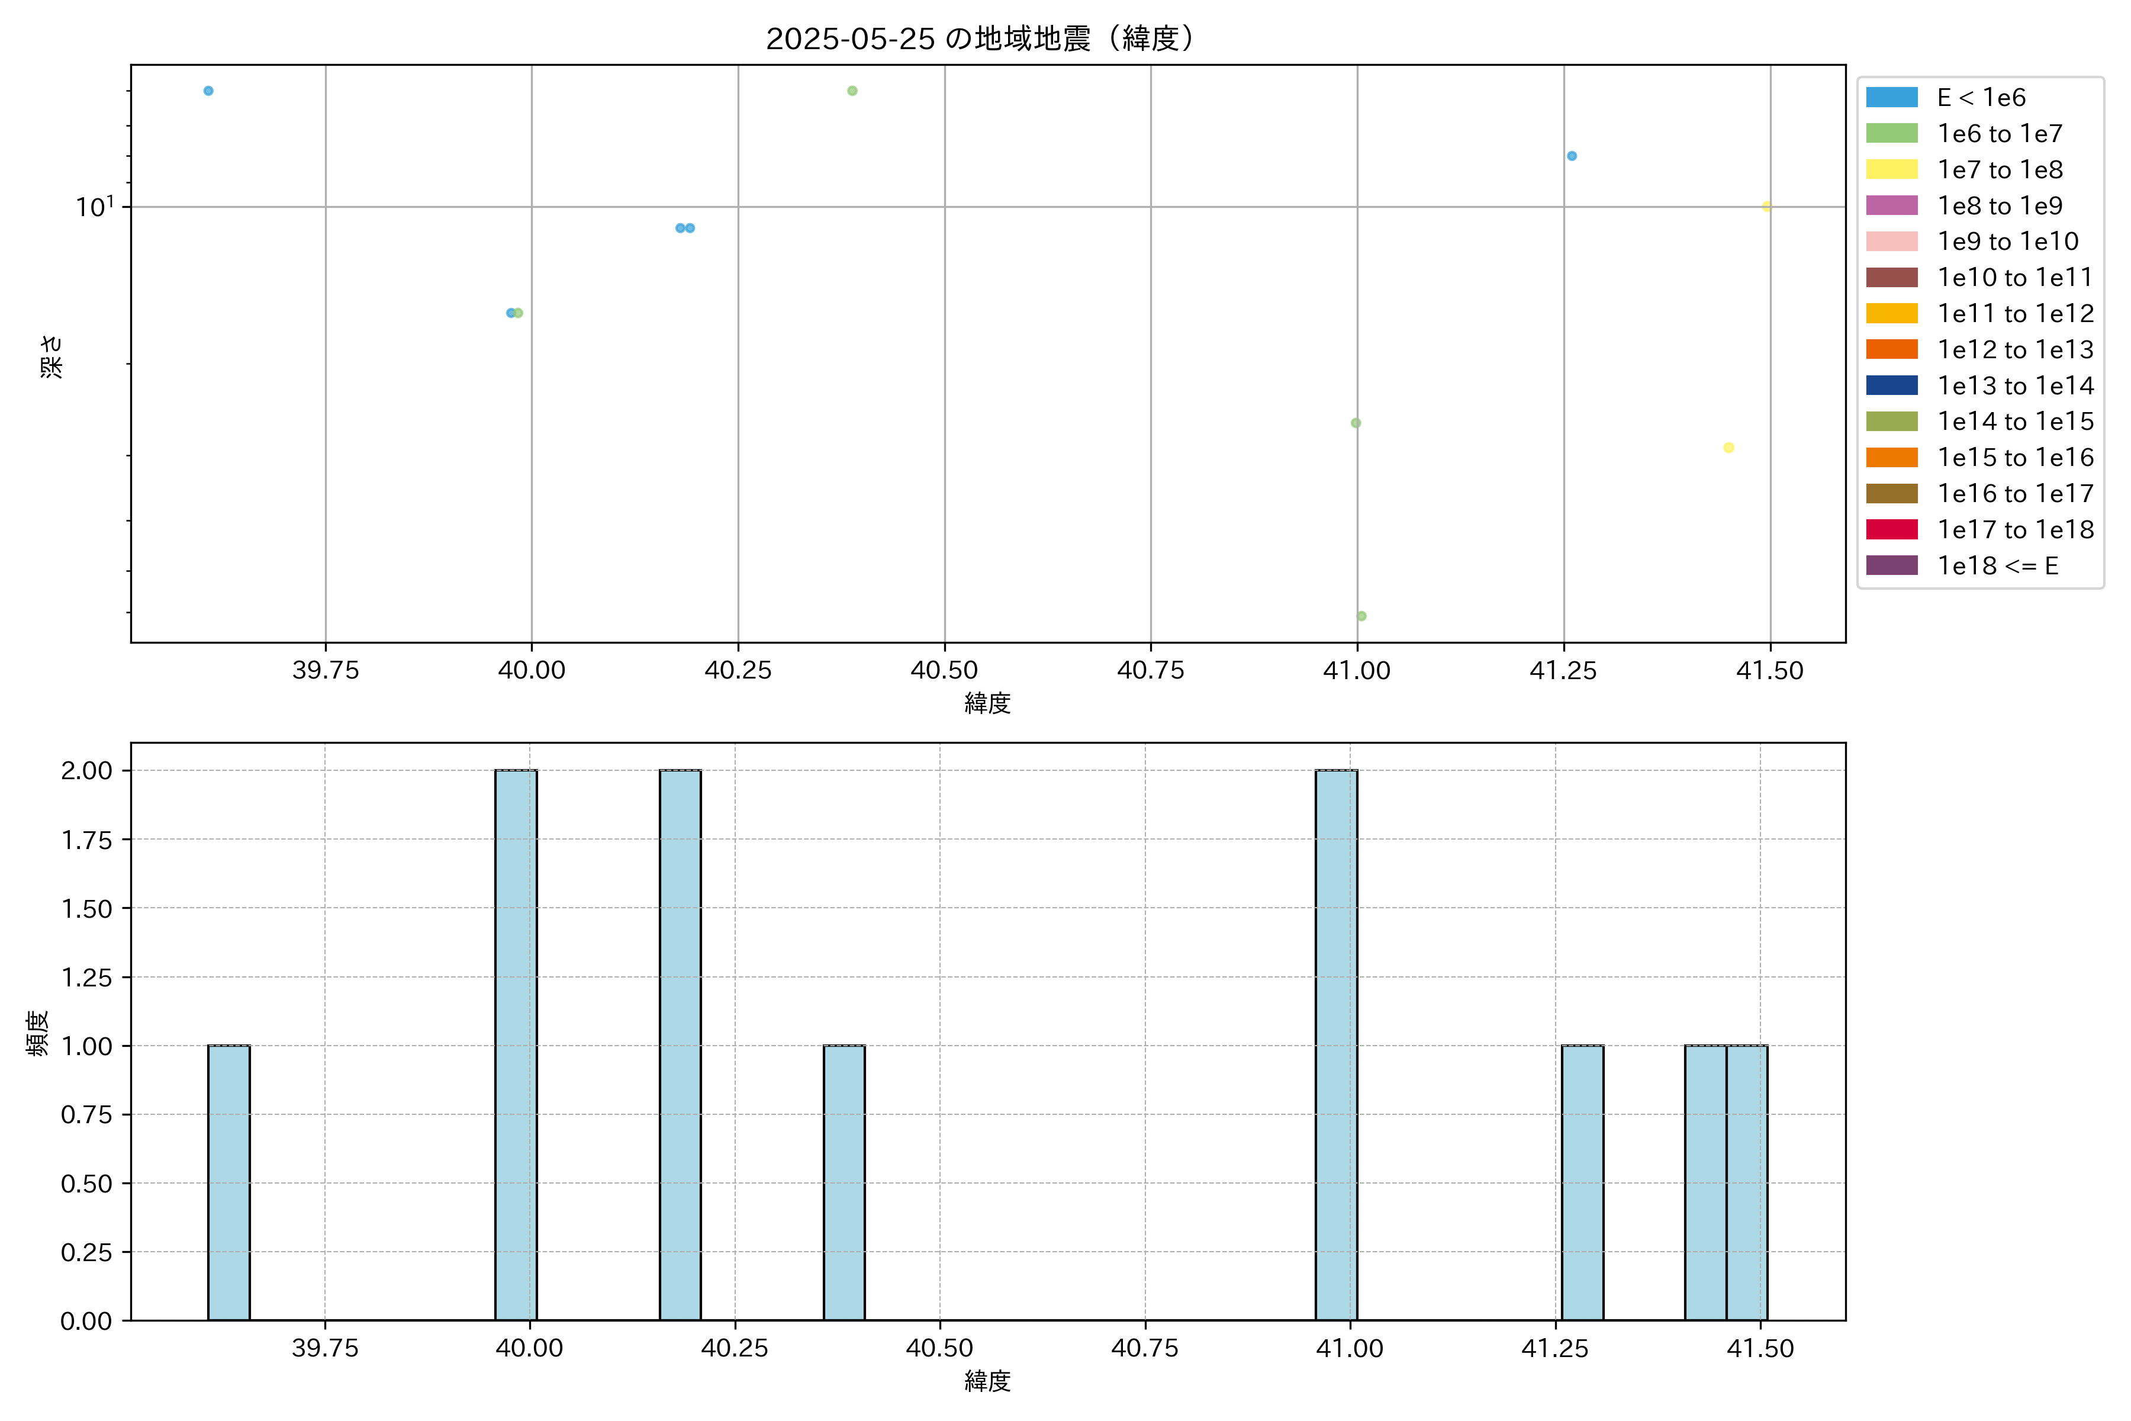Click the yellow '1e7 to 1e8' legend swatch
The width and height of the screenshot is (2131, 1421).
tap(1891, 169)
